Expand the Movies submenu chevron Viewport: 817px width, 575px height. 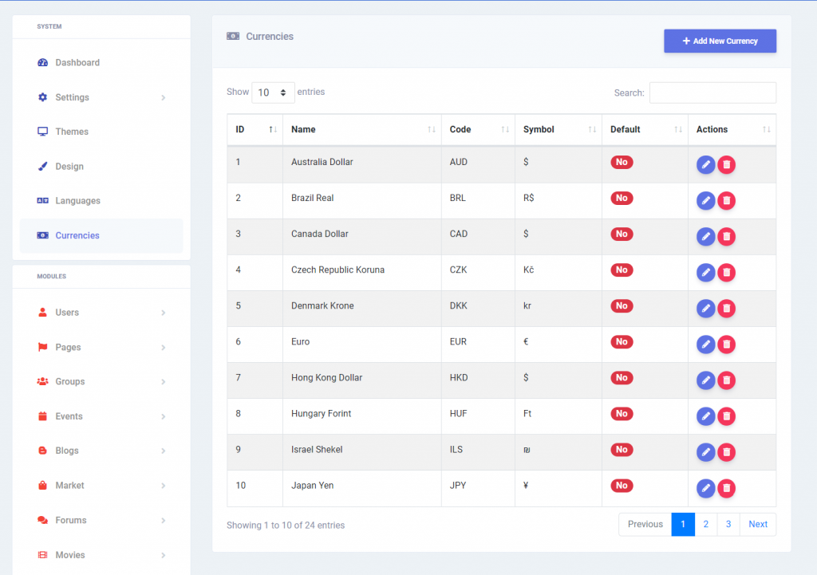(x=163, y=555)
